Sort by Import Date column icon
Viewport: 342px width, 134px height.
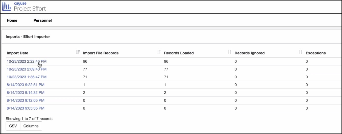tap(78, 52)
